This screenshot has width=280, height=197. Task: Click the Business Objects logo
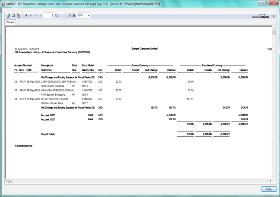(x=261, y=16)
